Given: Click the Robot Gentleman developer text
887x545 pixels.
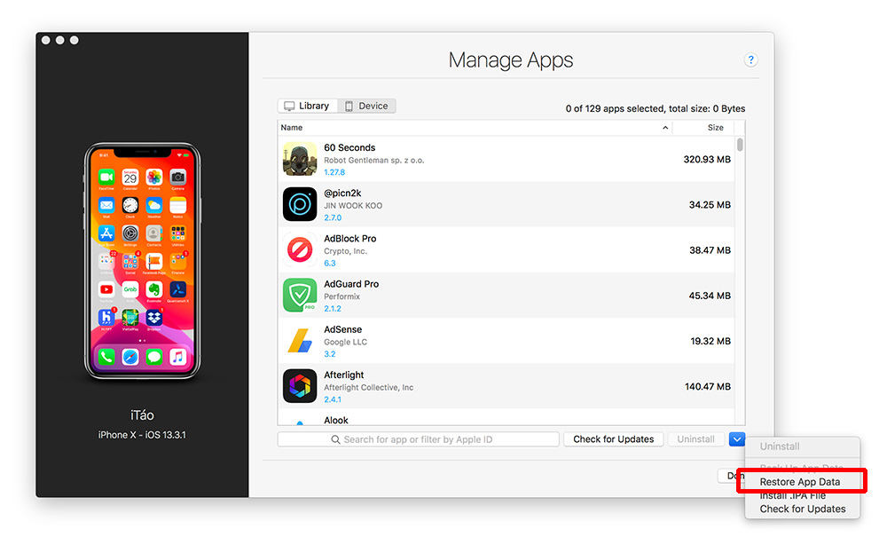Looking at the screenshot, I should pyautogui.click(x=374, y=160).
